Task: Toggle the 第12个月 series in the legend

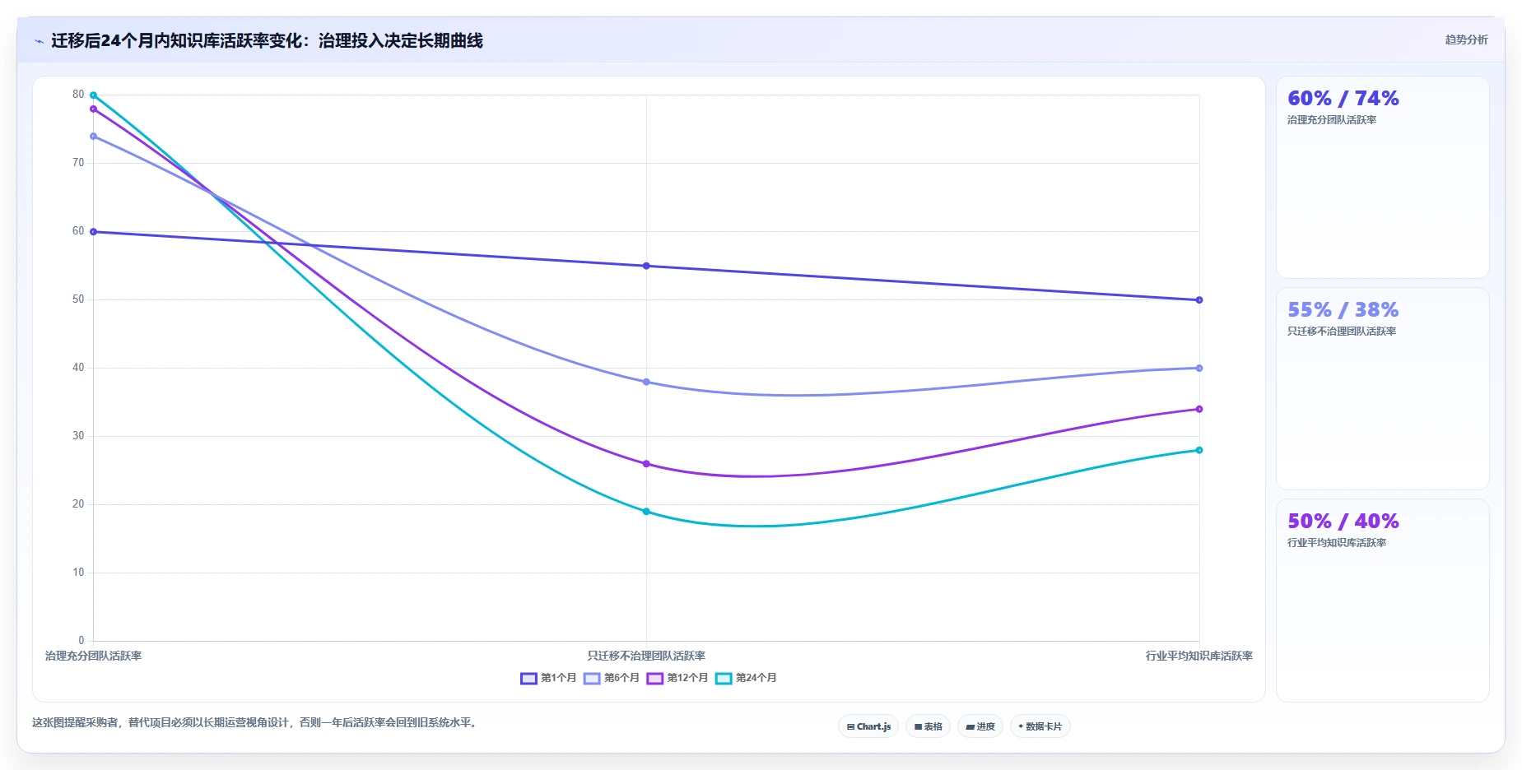Action: point(677,678)
